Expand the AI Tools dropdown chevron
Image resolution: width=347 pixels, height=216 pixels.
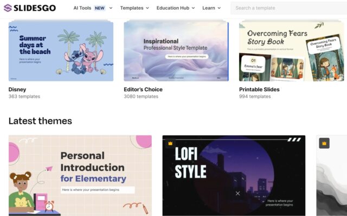[x=111, y=8]
